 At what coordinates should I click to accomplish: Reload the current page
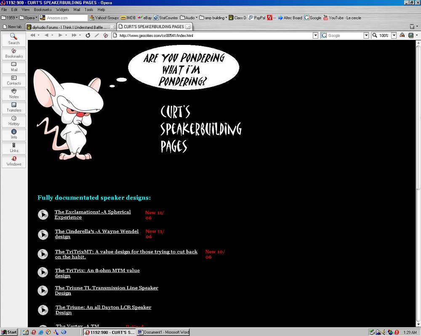(88, 35)
